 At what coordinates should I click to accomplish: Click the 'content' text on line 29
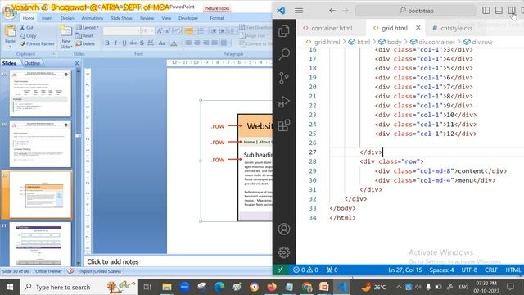[471, 171]
